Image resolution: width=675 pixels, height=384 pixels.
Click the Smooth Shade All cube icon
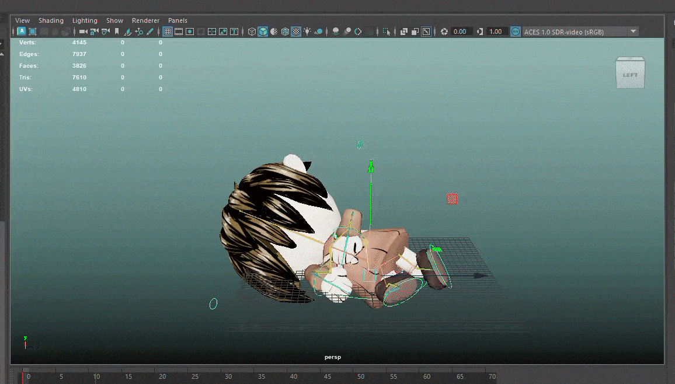pyautogui.click(x=263, y=32)
